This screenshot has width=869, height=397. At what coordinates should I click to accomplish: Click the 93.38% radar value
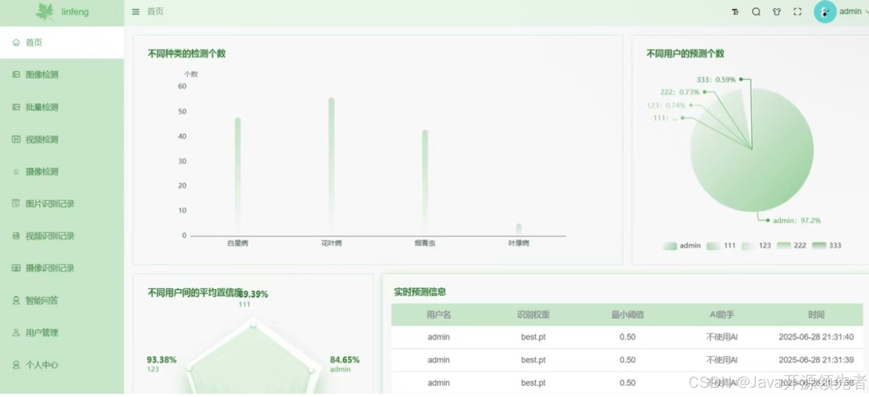point(161,360)
